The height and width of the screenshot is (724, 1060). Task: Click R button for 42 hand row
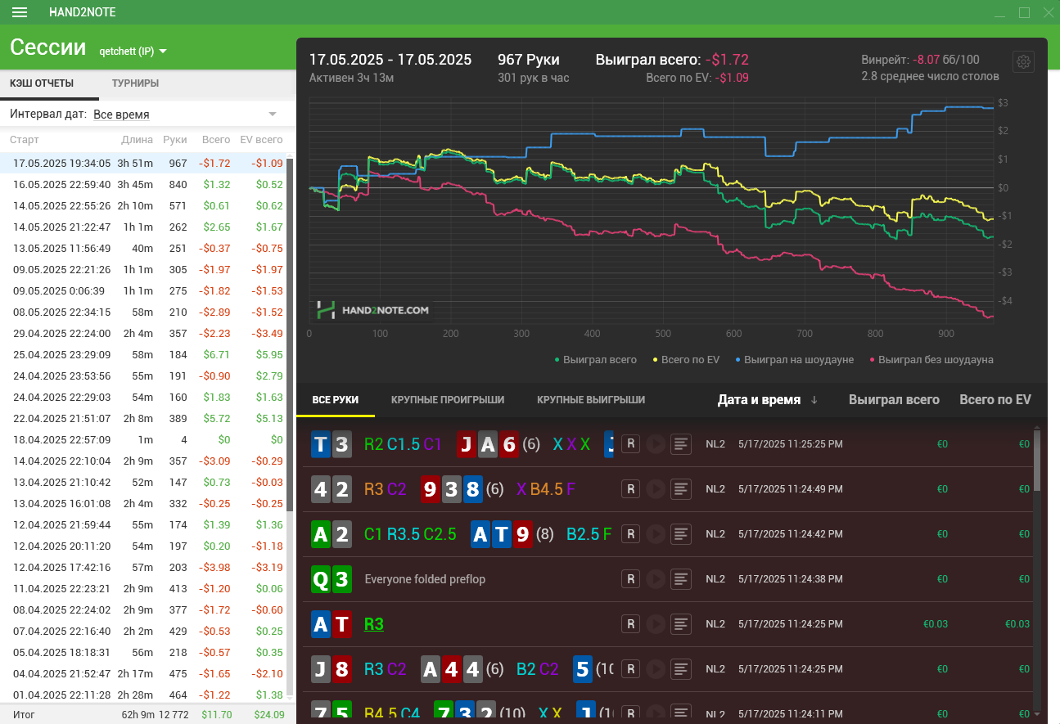[x=630, y=488]
